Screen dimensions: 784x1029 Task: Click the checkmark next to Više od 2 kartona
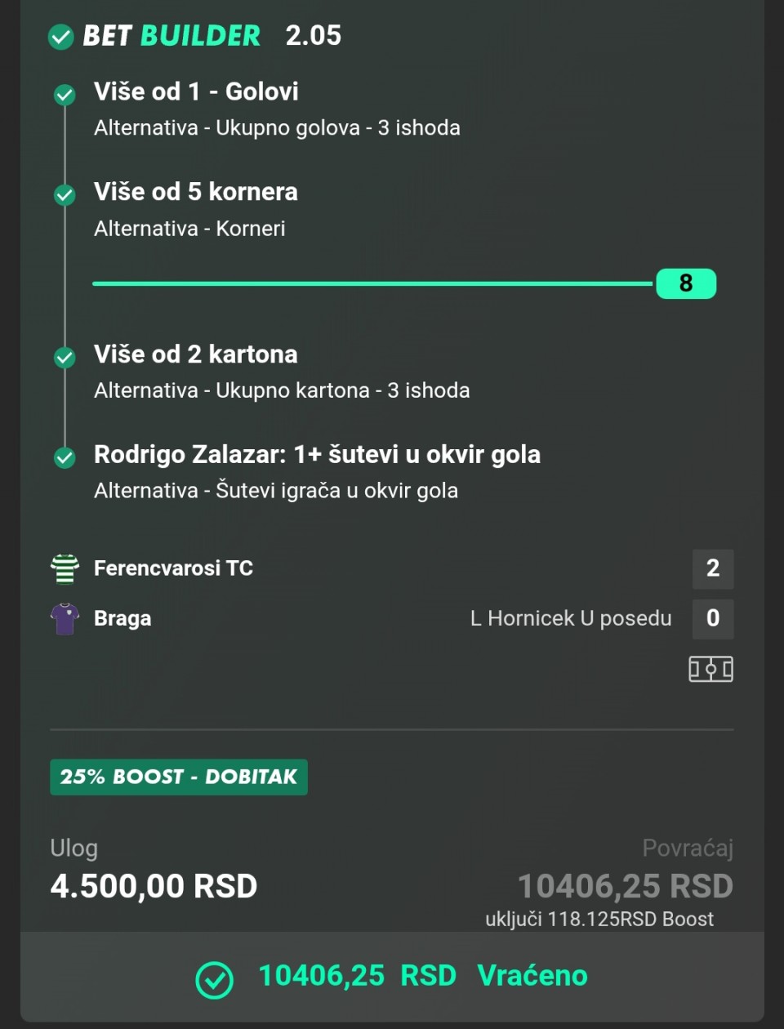click(x=65, y=357)
